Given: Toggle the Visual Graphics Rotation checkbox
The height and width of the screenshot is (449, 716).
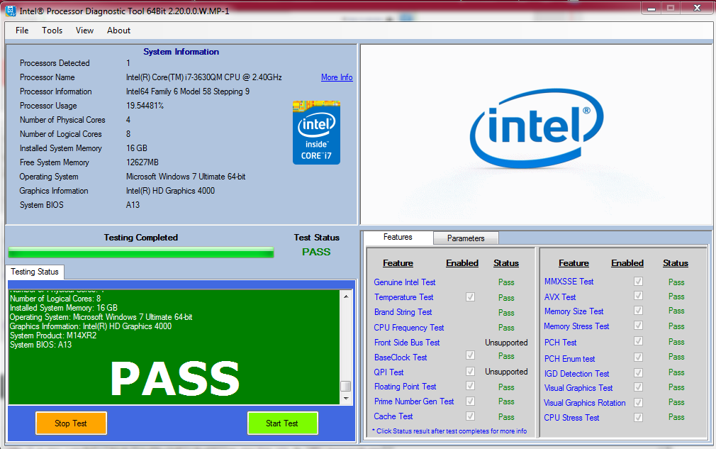Looking at the screenshot, I should [638, 402].
